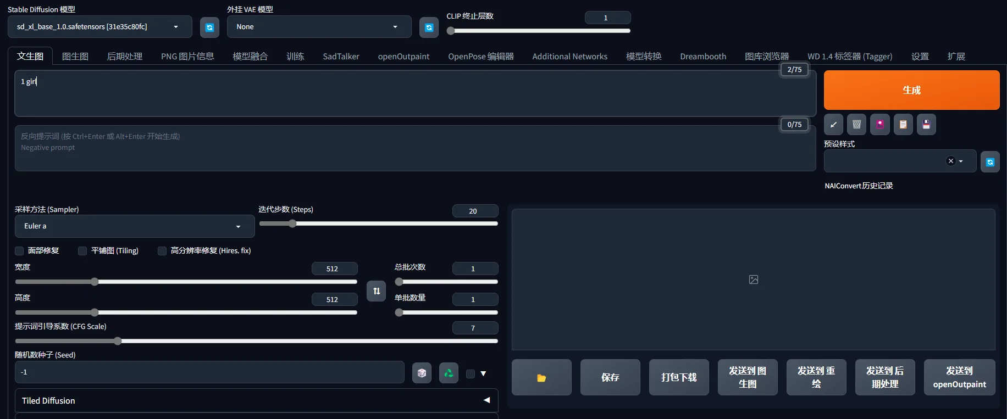Click the orange 生成 generate button
This screenshot has height=419, width=1007.
(x=911, y=90)
